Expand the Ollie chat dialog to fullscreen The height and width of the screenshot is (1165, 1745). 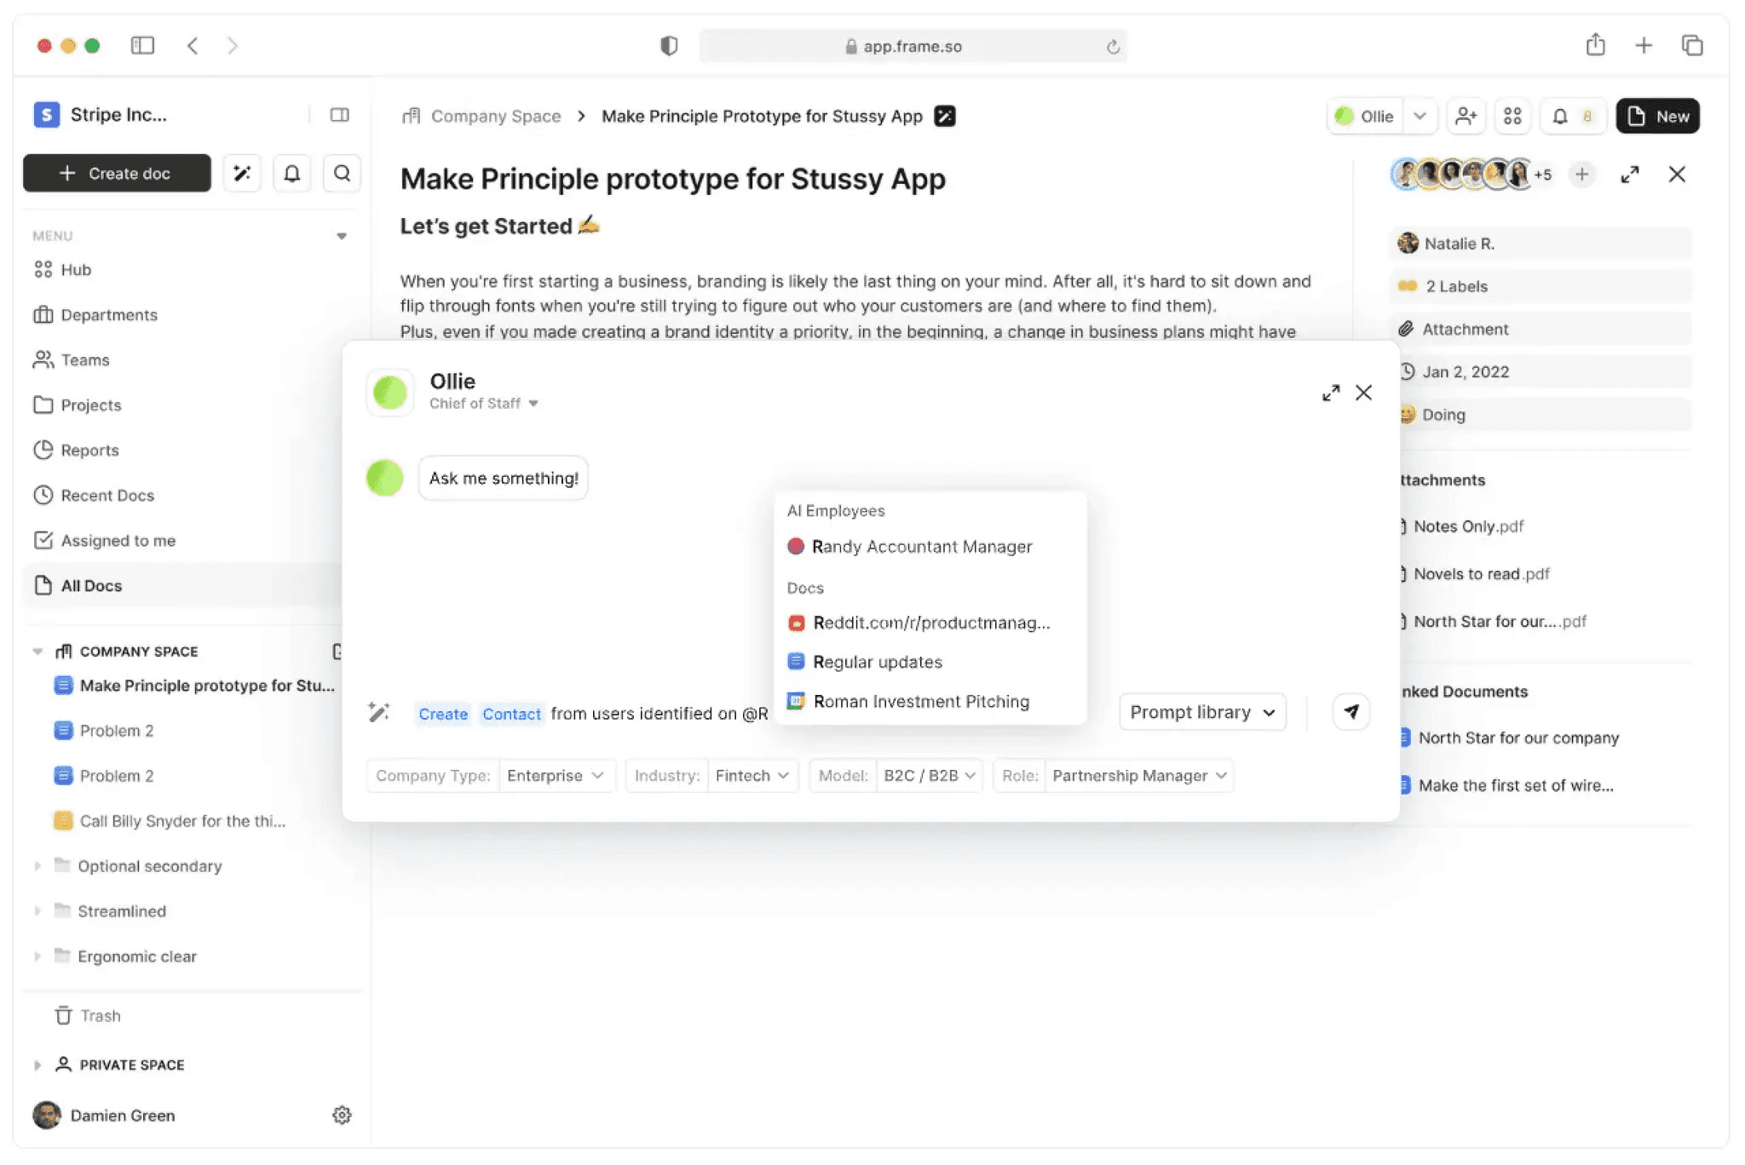pyautogui.click(x=1330, y=393)
